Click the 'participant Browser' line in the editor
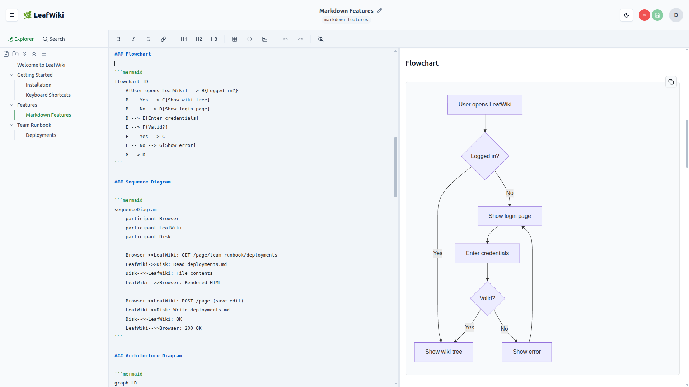689x387 pixels. [152, 219]
